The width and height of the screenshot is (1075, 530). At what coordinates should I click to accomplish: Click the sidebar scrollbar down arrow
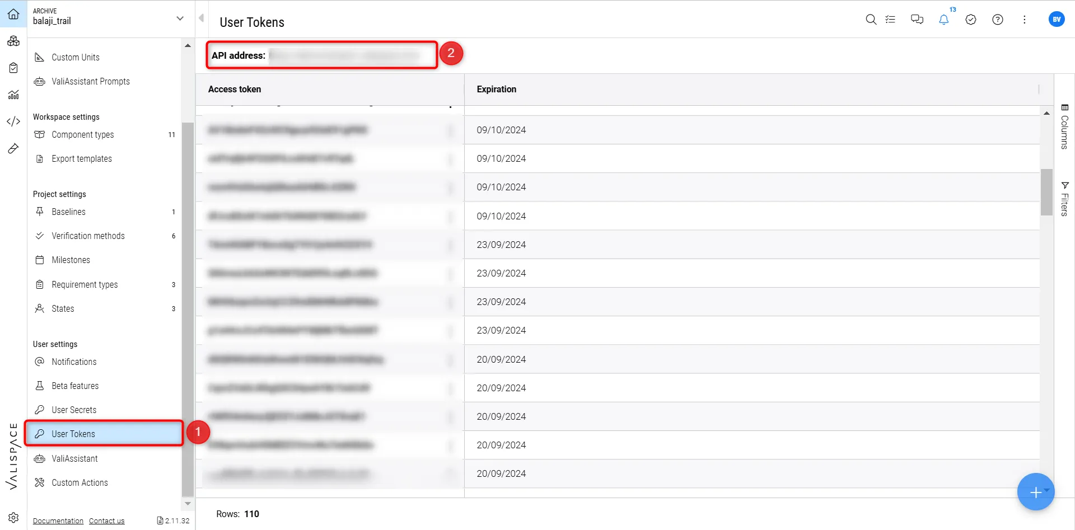pyautogui.click(x=188, y=504)
